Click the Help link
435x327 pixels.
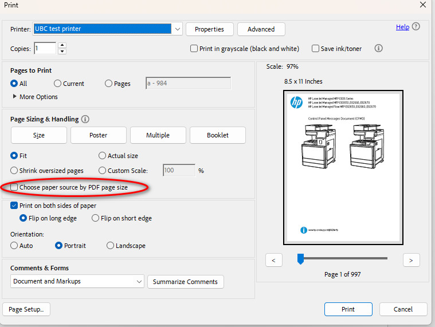click(x=402, y=27)
